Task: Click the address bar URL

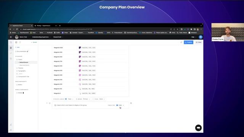Action: coord(57,29)
